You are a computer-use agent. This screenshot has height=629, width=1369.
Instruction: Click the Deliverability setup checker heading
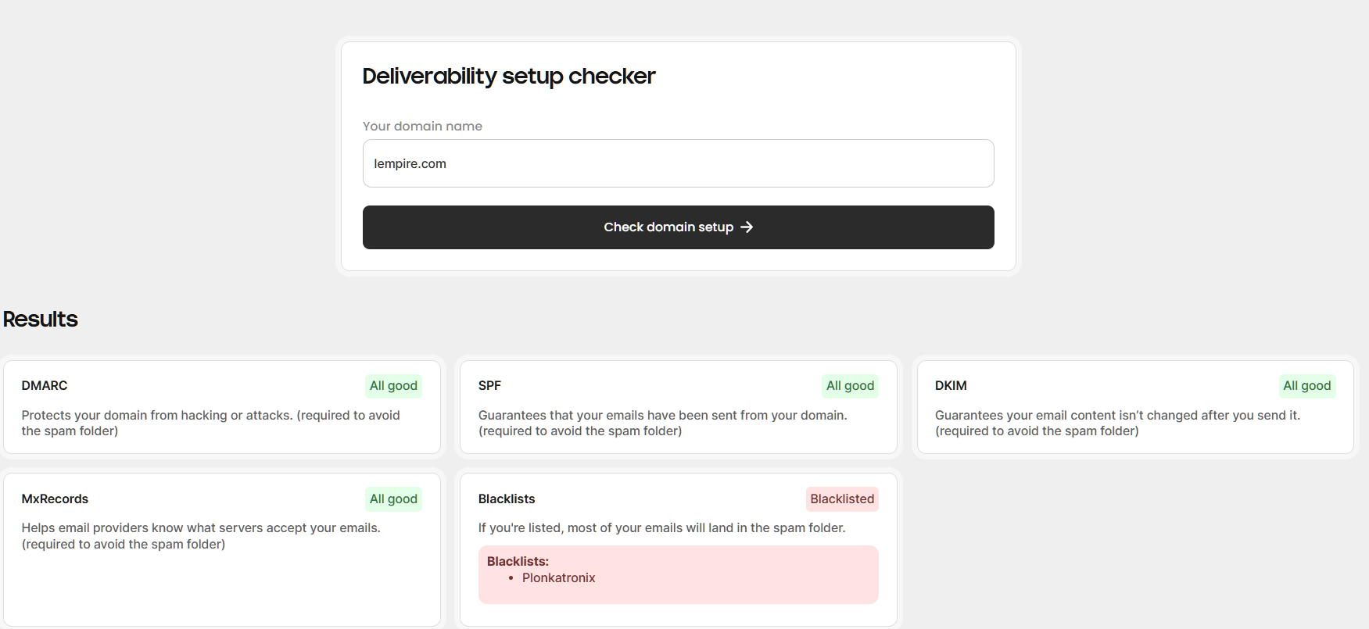(x=508, y=77)
